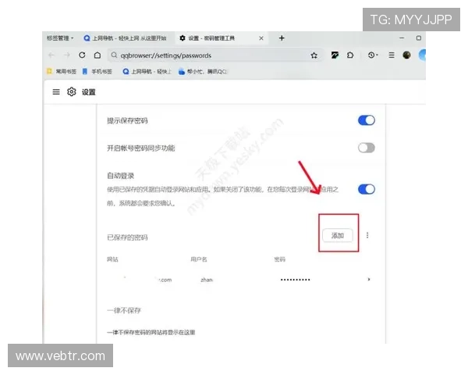Open the screenshot tool icon in the toolbar

[x=335, y=55]
